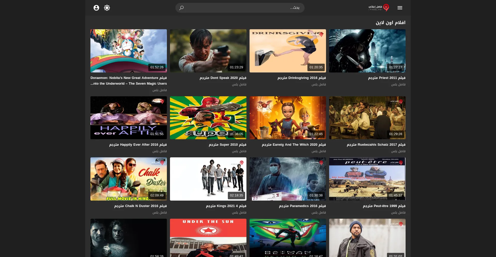
Task: Click the Drinksgiving 2016 title link
Action: 302,78
